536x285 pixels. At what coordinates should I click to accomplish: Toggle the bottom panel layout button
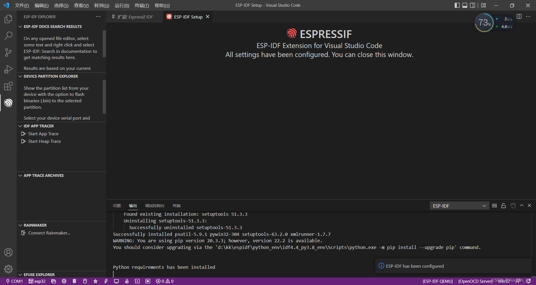[465, 5]
